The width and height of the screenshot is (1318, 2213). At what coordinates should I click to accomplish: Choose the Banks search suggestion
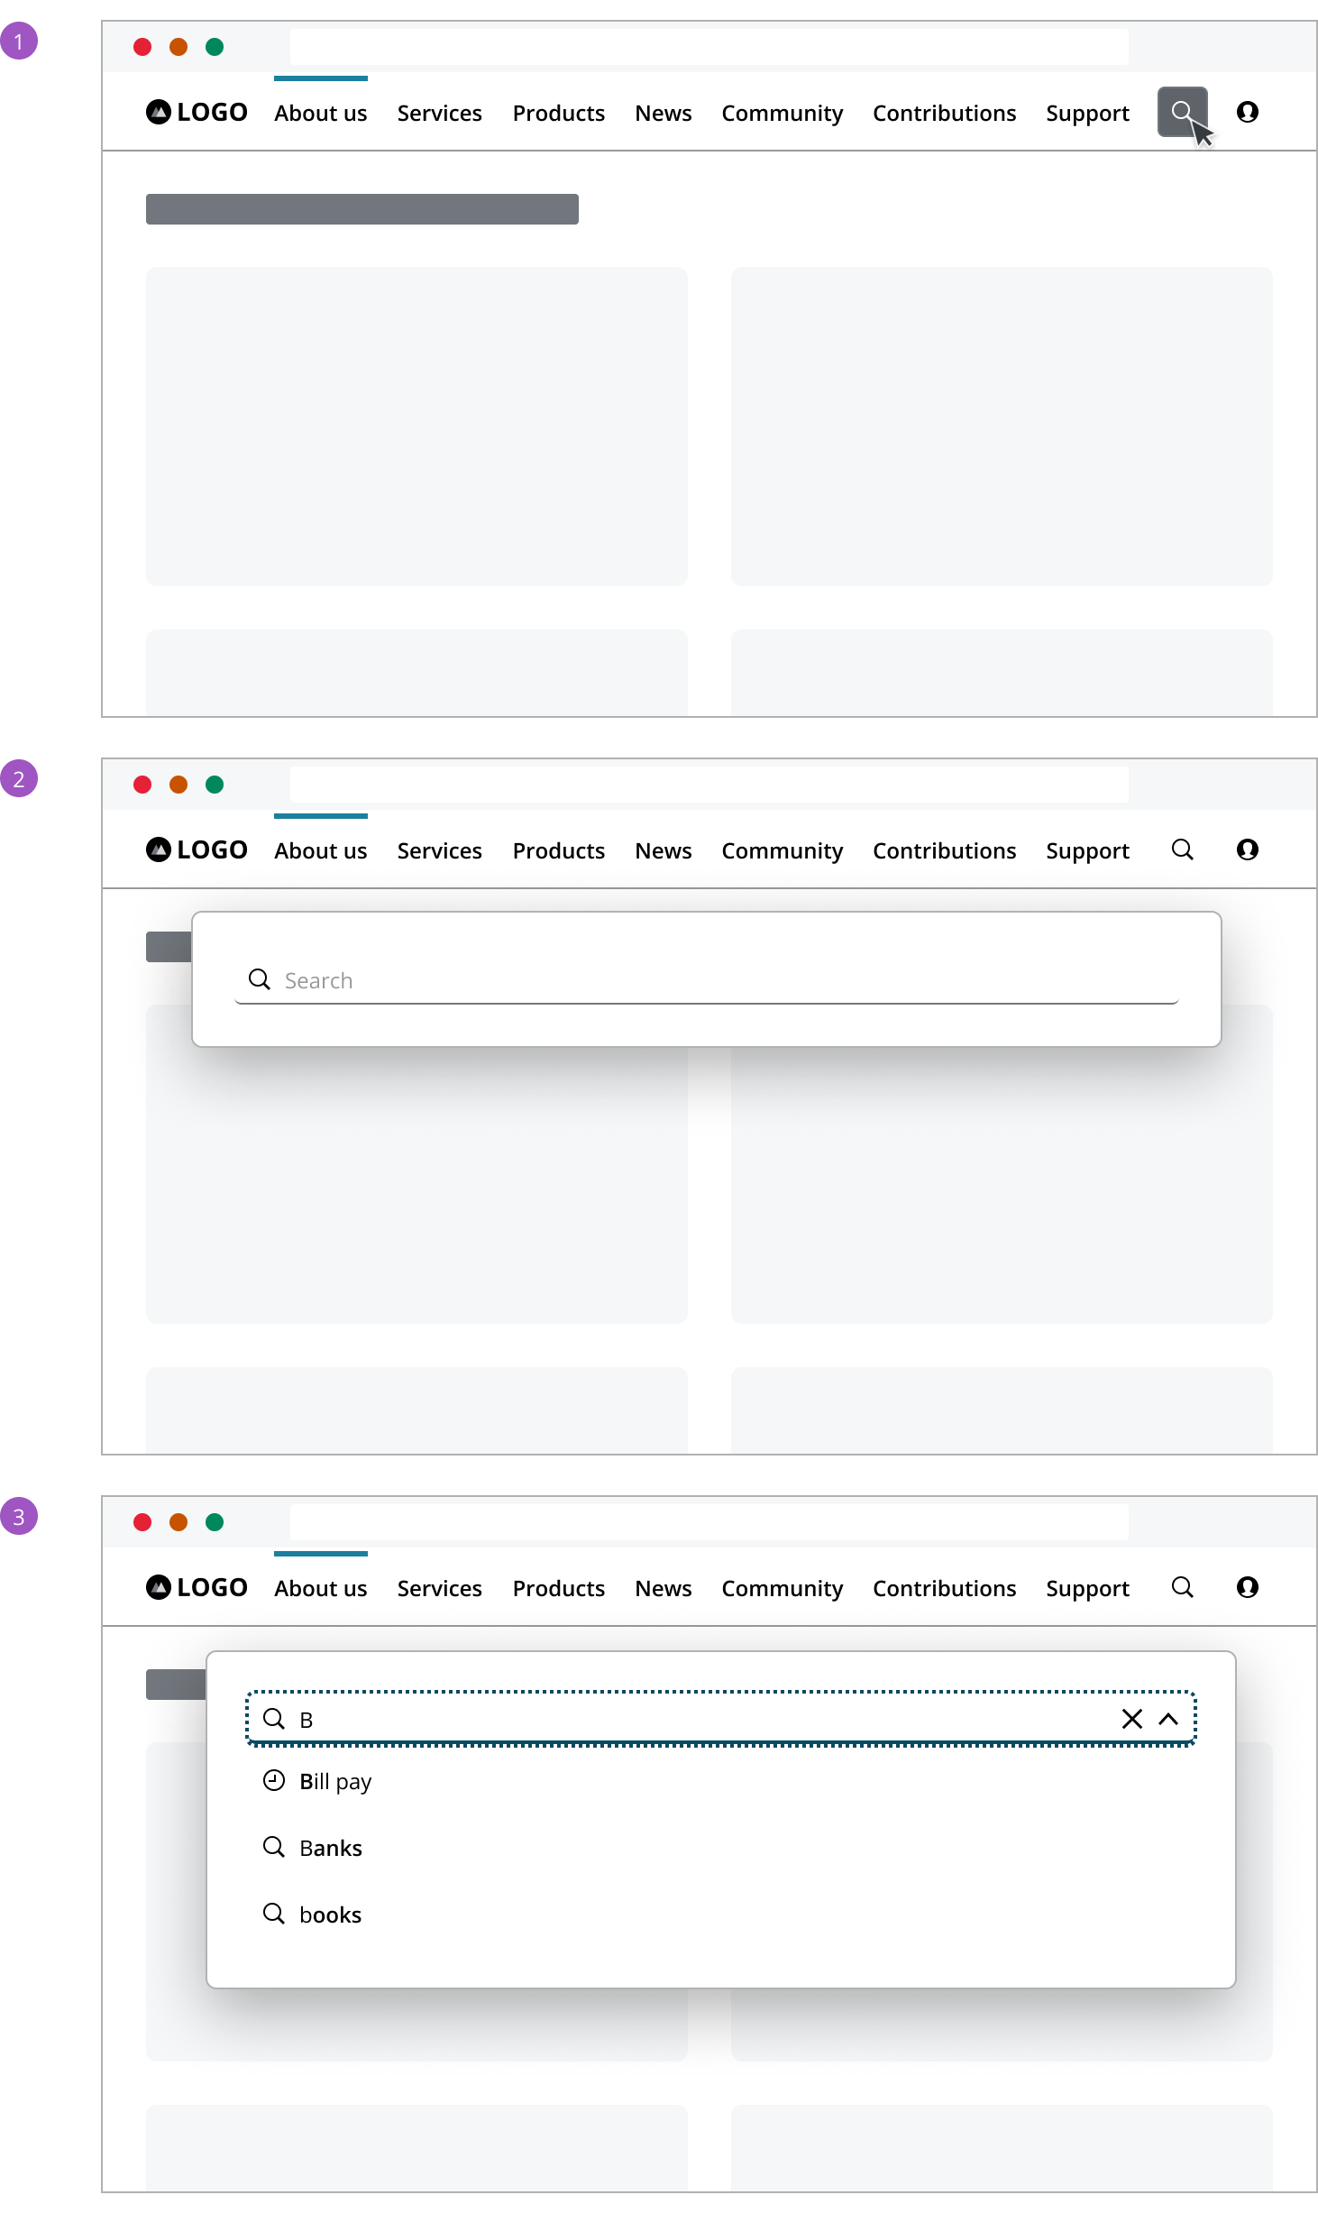coord(331,1848)
